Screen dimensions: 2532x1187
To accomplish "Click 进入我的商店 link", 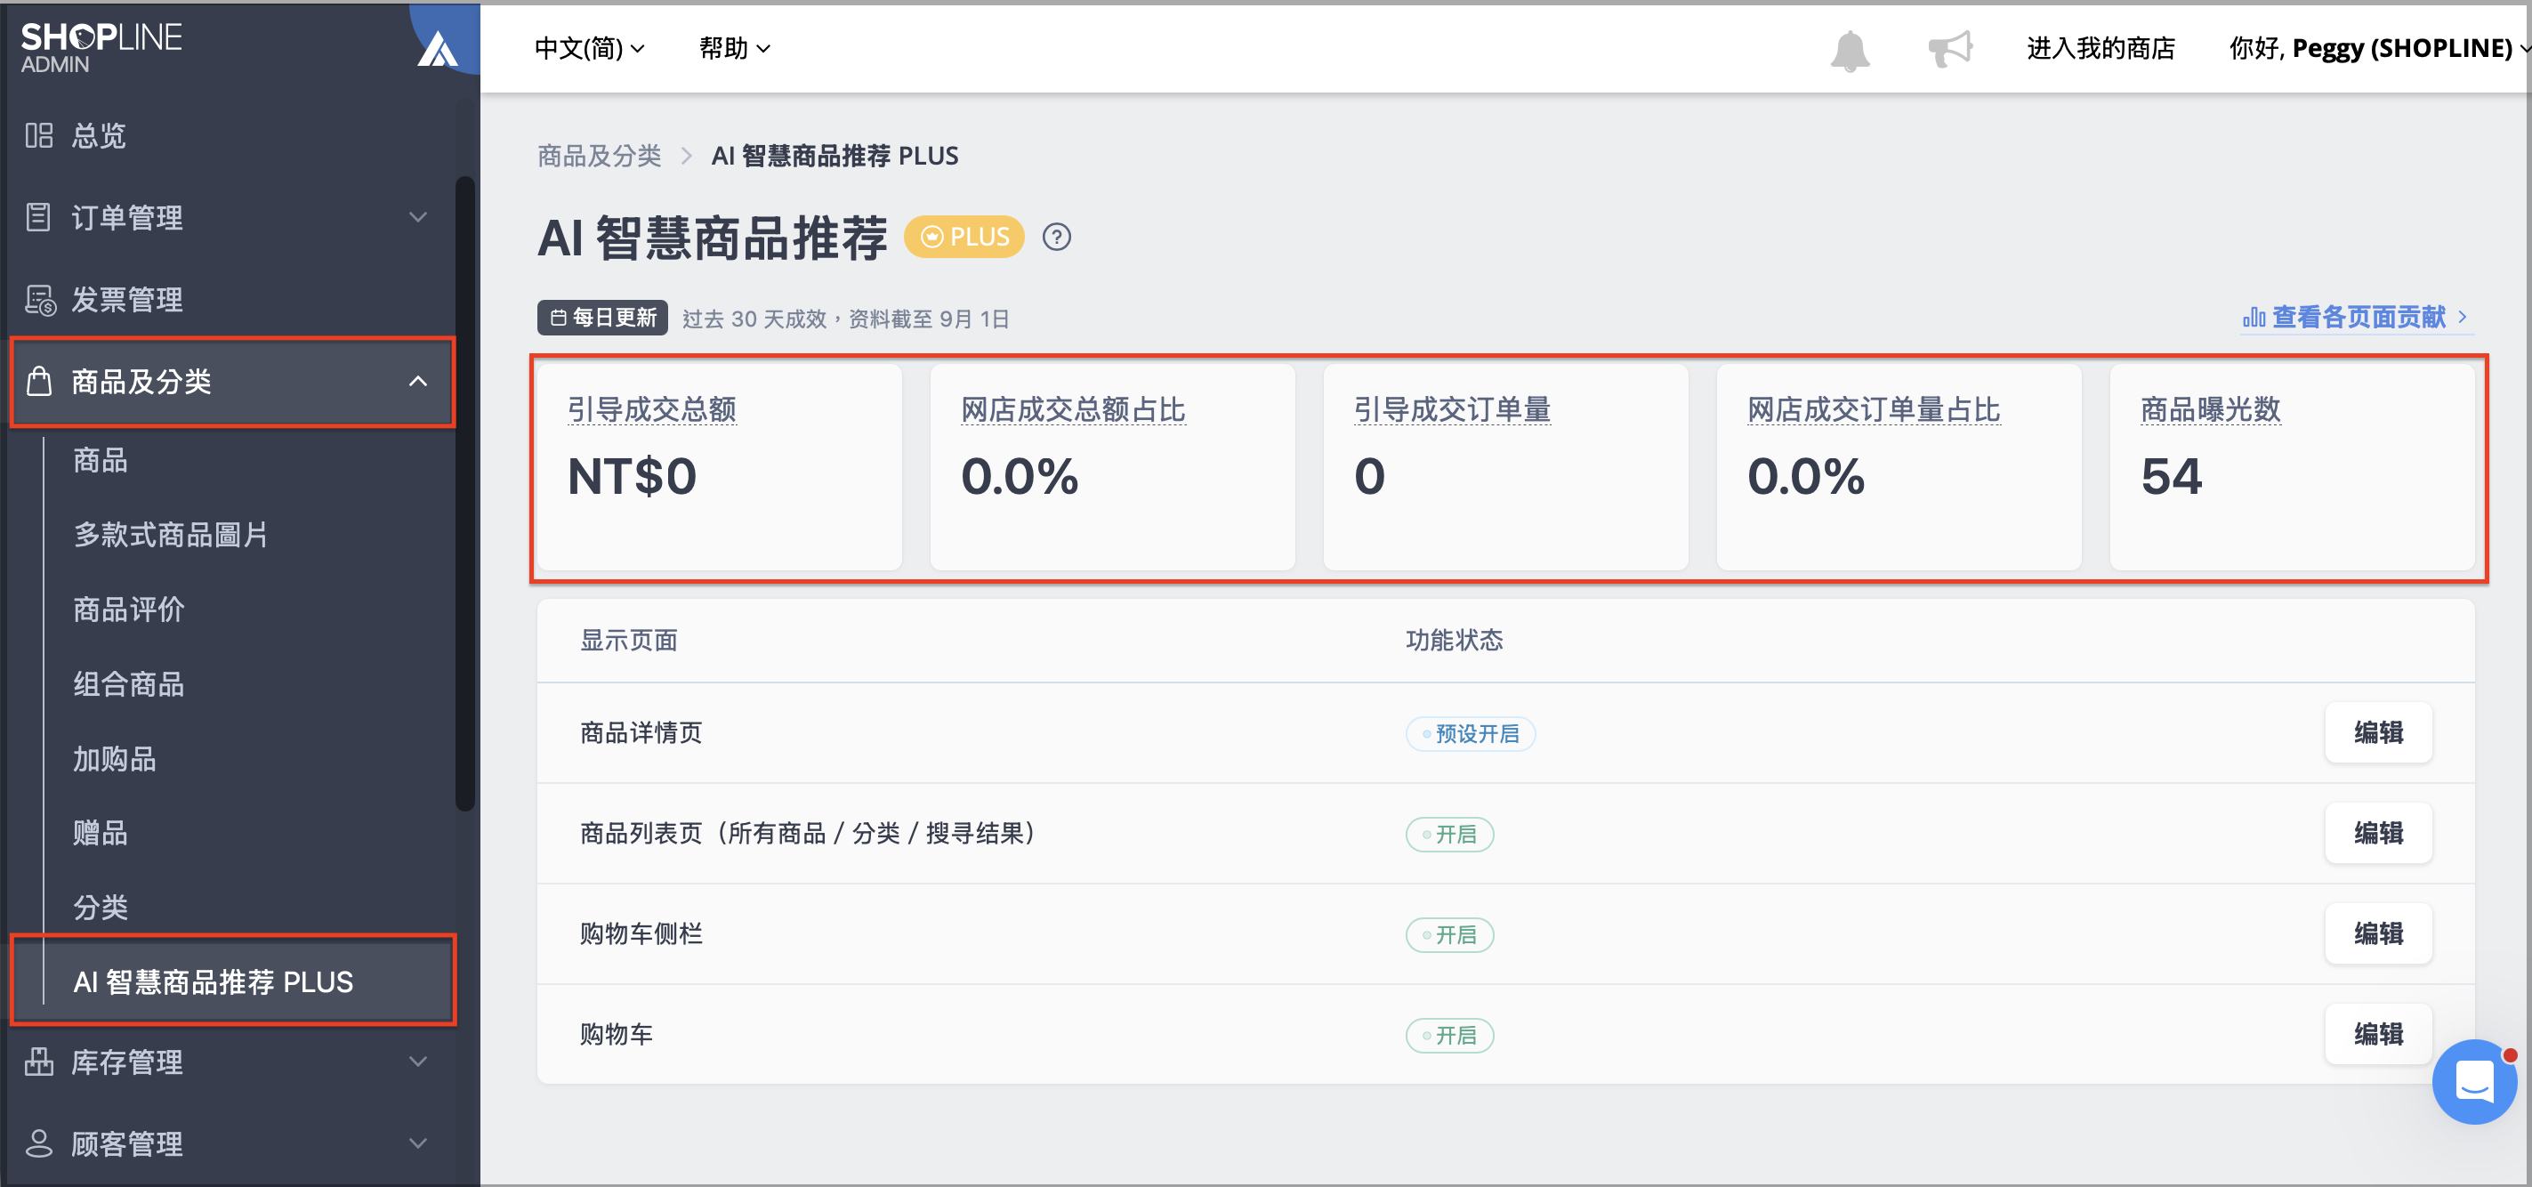I will [2101, 48].
